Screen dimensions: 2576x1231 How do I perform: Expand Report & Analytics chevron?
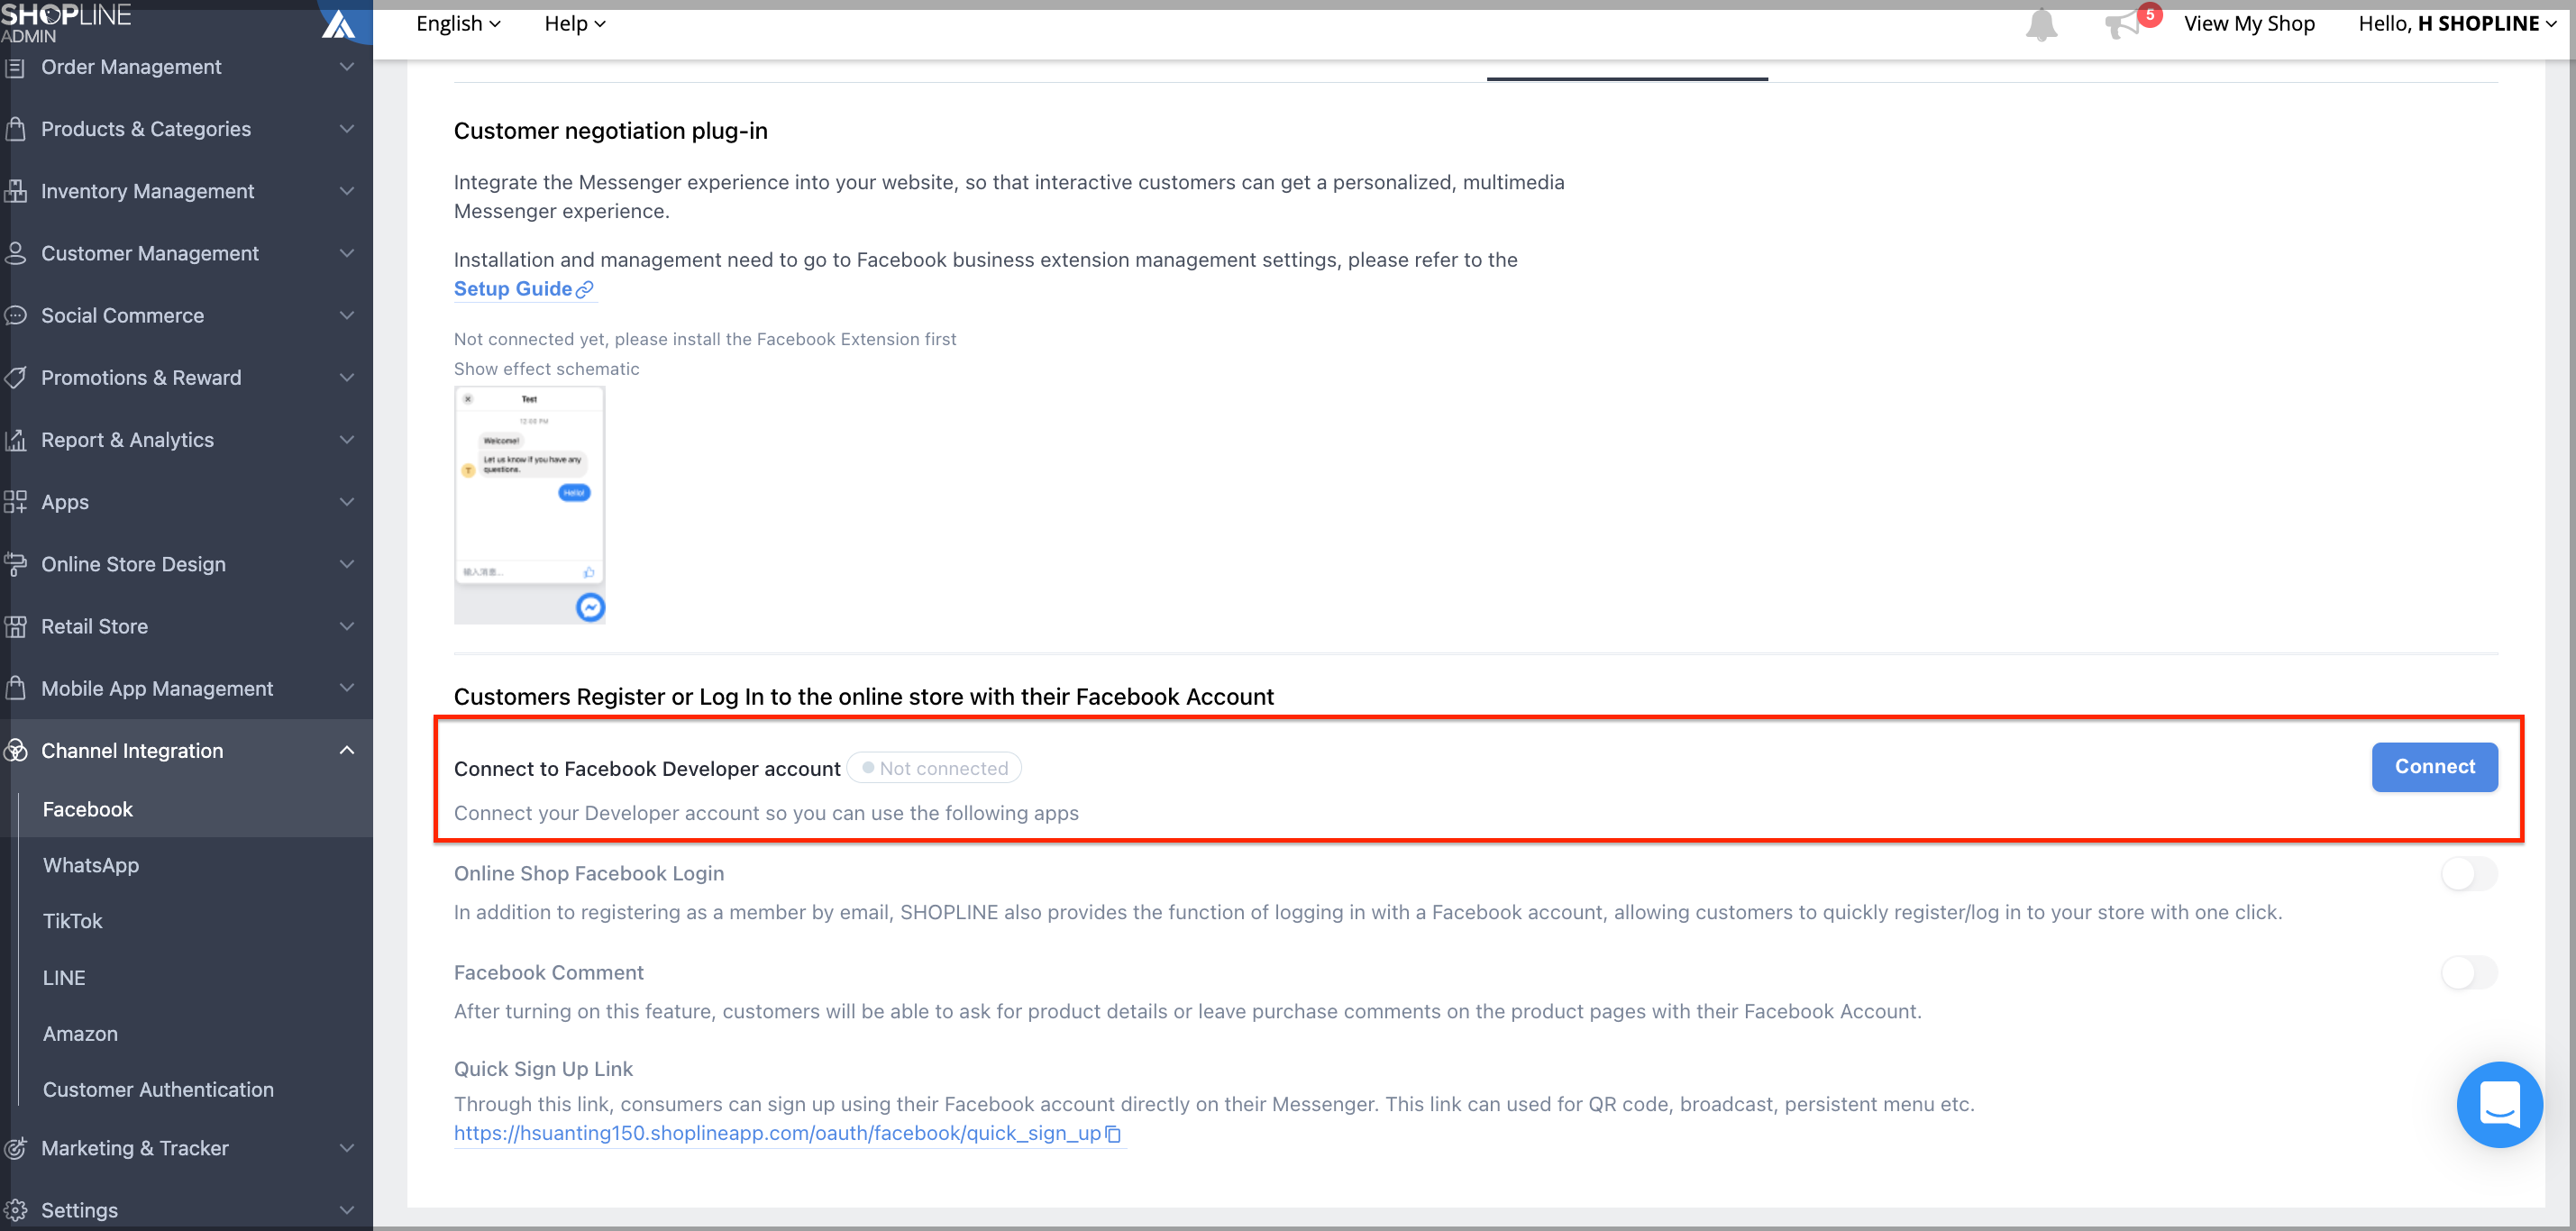(x=347, y=440)
